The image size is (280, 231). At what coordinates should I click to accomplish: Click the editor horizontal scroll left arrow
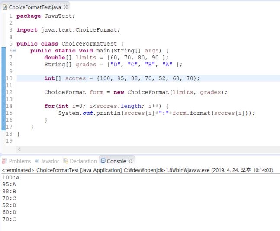click(19, 149)
